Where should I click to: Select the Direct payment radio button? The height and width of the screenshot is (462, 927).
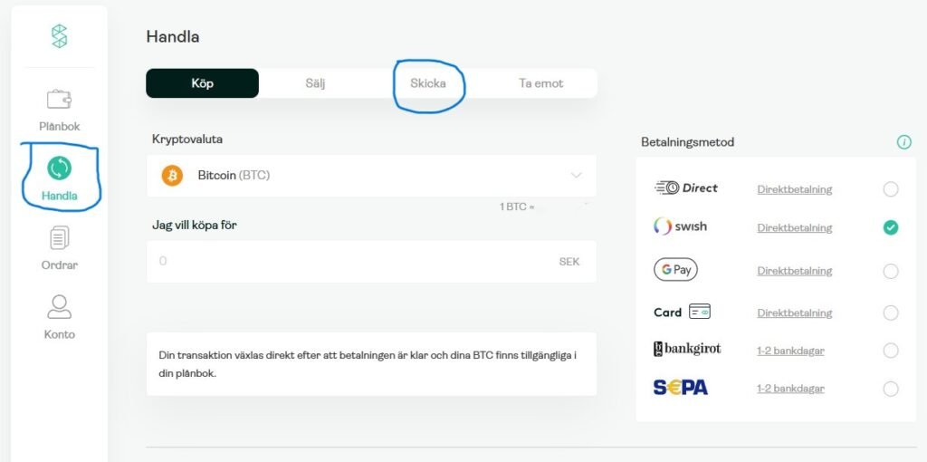coord(891,189)
